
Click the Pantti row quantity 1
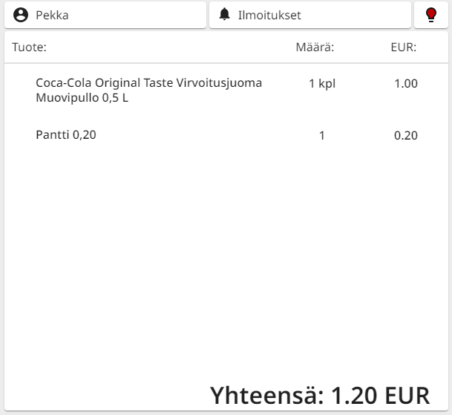pyautogui.click(x=321, y=136)
